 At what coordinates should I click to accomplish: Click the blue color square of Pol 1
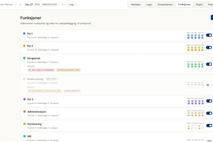24,34
